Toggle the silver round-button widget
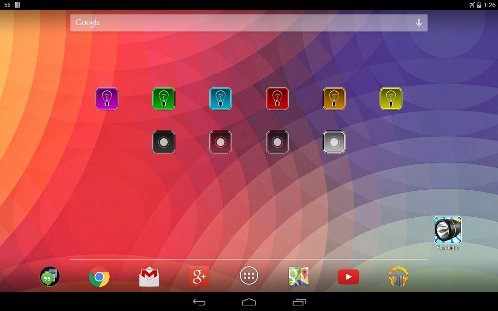 point(334,142)
